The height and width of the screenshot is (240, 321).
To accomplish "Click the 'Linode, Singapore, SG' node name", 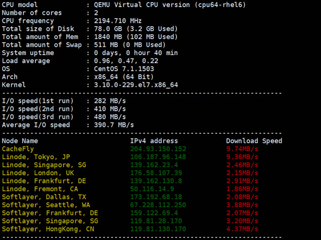I will click(44, 165).
